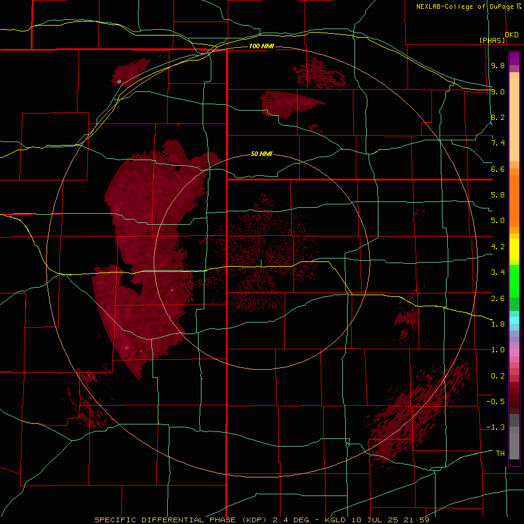
Task: Pick the bright green band of the color scale
Action: (x=514, y=281)
